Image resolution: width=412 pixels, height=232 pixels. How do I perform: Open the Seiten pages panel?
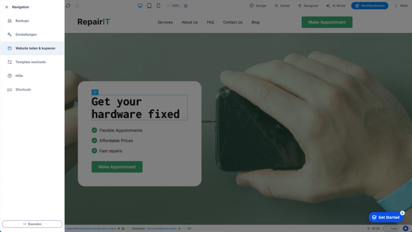tap(282, 6)
